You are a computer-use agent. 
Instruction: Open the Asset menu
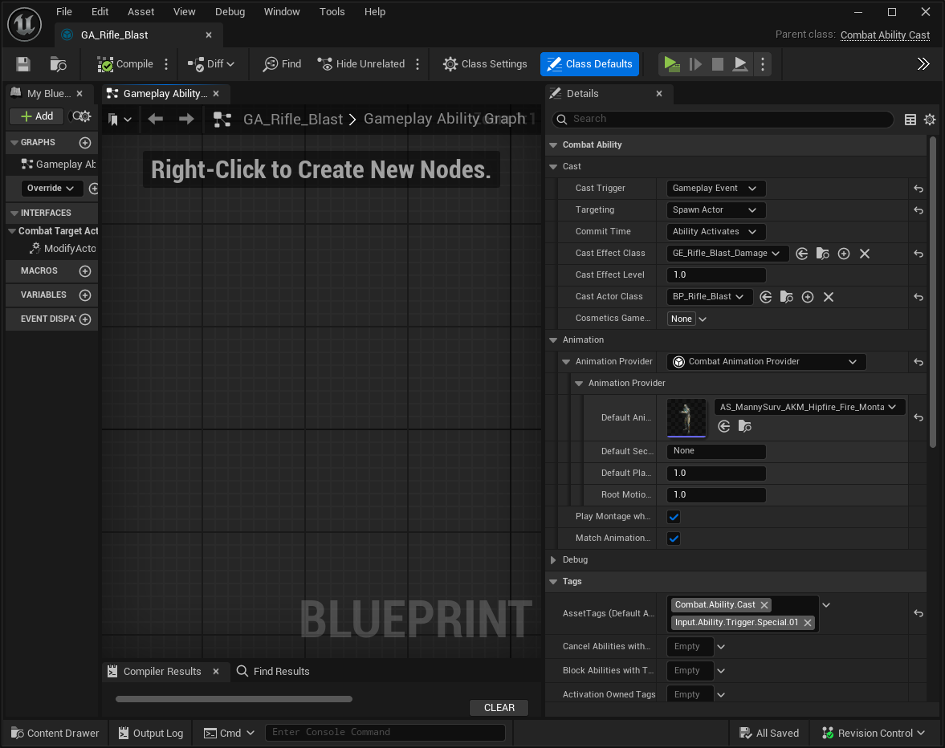pos(141,12)
